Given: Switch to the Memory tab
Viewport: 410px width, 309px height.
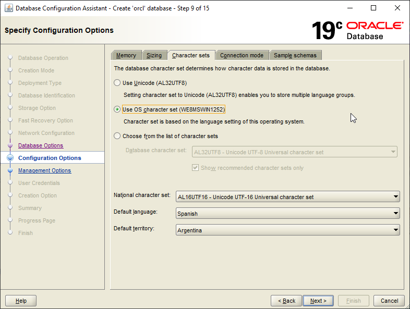Looking at the screenshot, I should tap(126, 55).
